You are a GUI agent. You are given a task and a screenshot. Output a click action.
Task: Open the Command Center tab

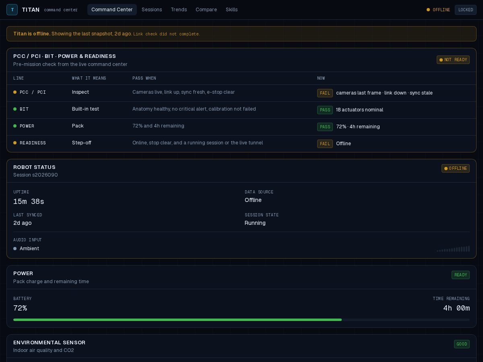tap(112, 10)
